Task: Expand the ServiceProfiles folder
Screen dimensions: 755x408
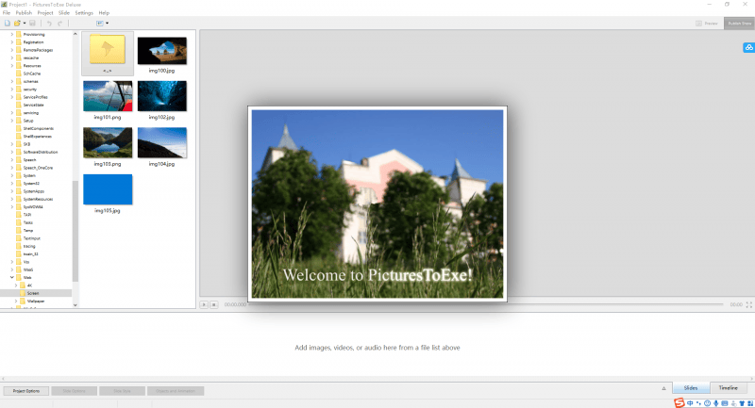Action: pos(12,97)
